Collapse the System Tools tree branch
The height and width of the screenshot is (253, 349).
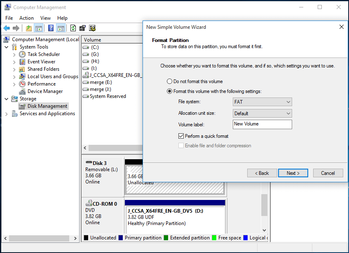(x=6, y=46)
